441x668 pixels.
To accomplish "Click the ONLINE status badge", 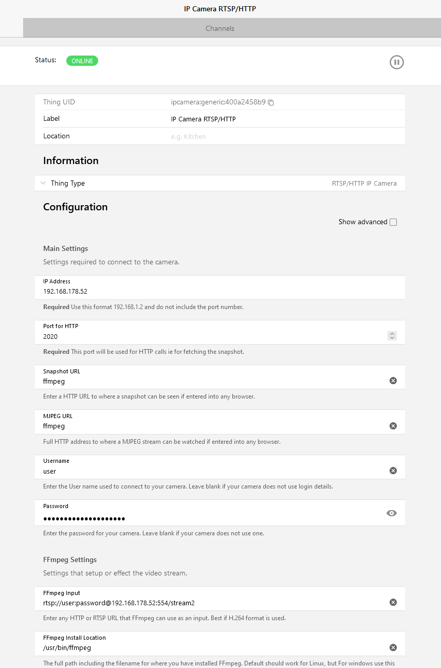I will (82, 61).
